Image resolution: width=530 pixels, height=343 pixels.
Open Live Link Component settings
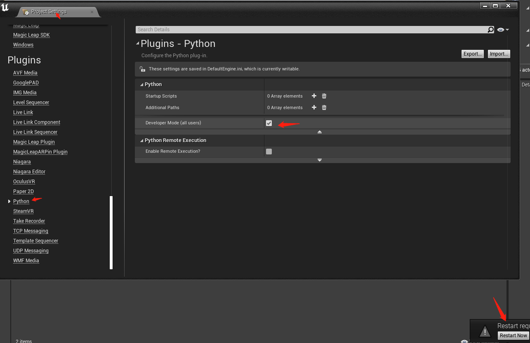37,122
